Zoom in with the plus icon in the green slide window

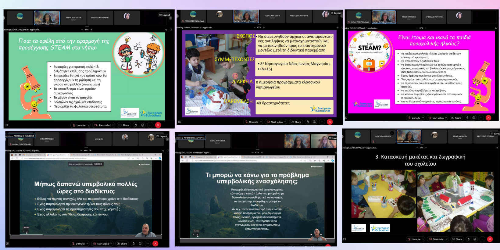(x=91, y=30)
